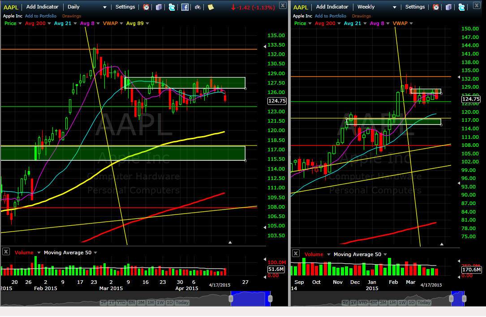This screenshot has height=317, width=486.
Task: Click the alarm clock icon in Weekly chart
Action: [x=436, y=7]
